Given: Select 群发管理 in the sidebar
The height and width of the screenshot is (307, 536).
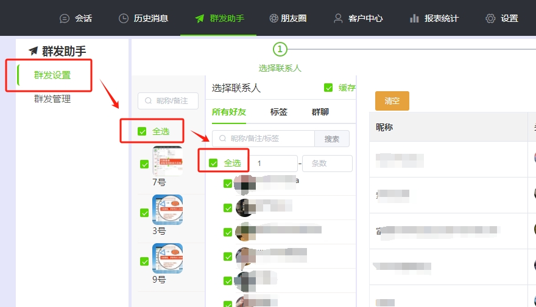Looking at the screenshot, I should [52, 99].
